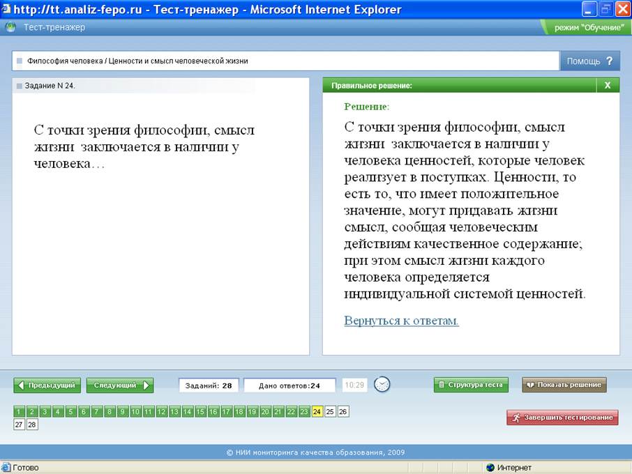Screen dimensions: 632x474
Task: Jump to question 12
Action: click(161, 411)
